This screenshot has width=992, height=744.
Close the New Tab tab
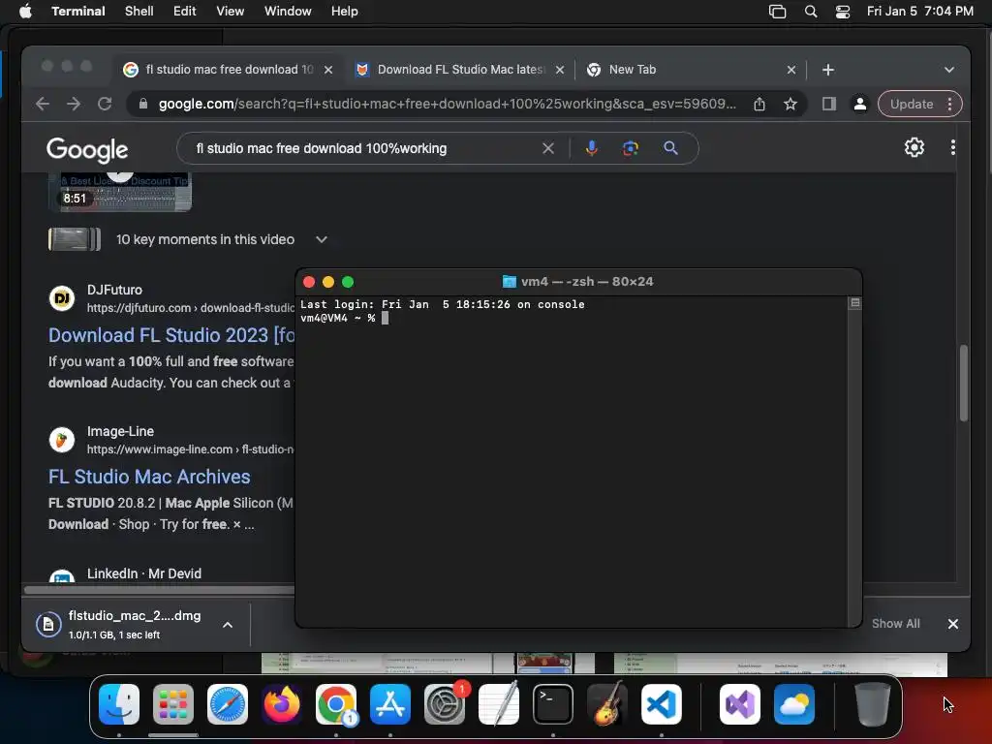791,70
